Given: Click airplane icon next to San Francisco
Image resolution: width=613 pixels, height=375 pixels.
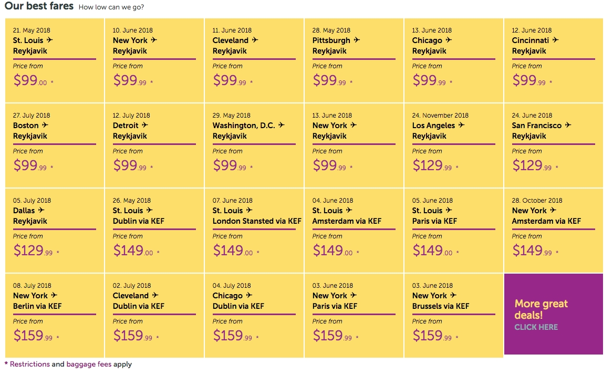Looking at the screenshot, I should [x=568, y=125].
